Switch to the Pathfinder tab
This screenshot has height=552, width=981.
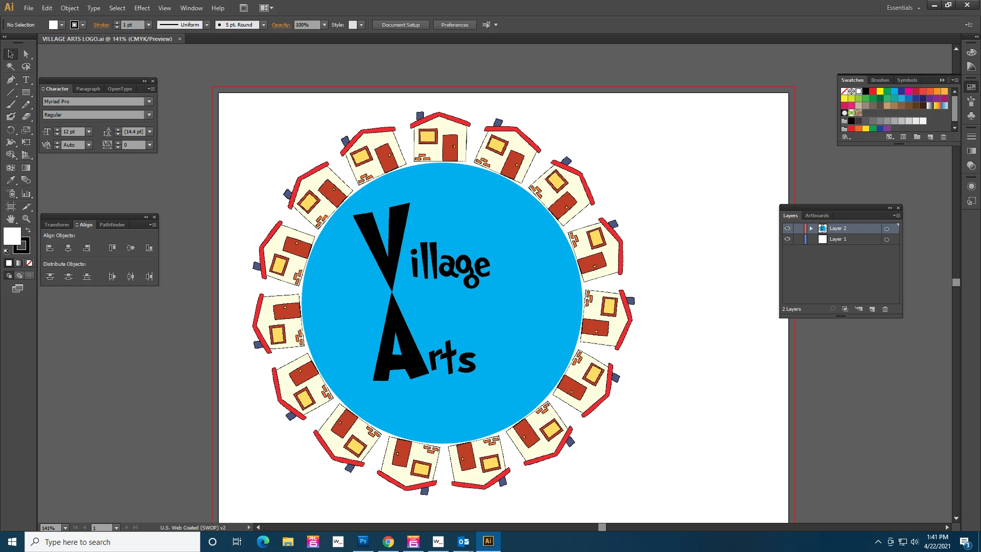point(112,225)
